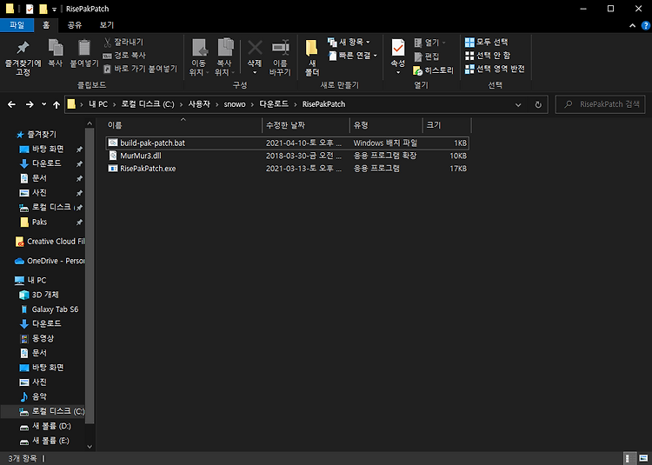Create a new folder with 새 폴더
This screenshot has width=652, height=465.
click(312, 58)
